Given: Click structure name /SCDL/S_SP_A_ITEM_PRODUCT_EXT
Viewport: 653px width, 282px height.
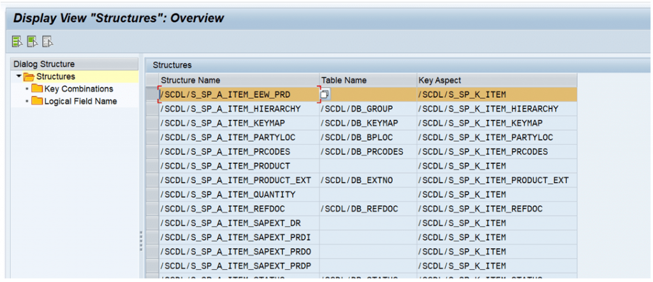Looking at the screenshot, I should pos(236,181).
